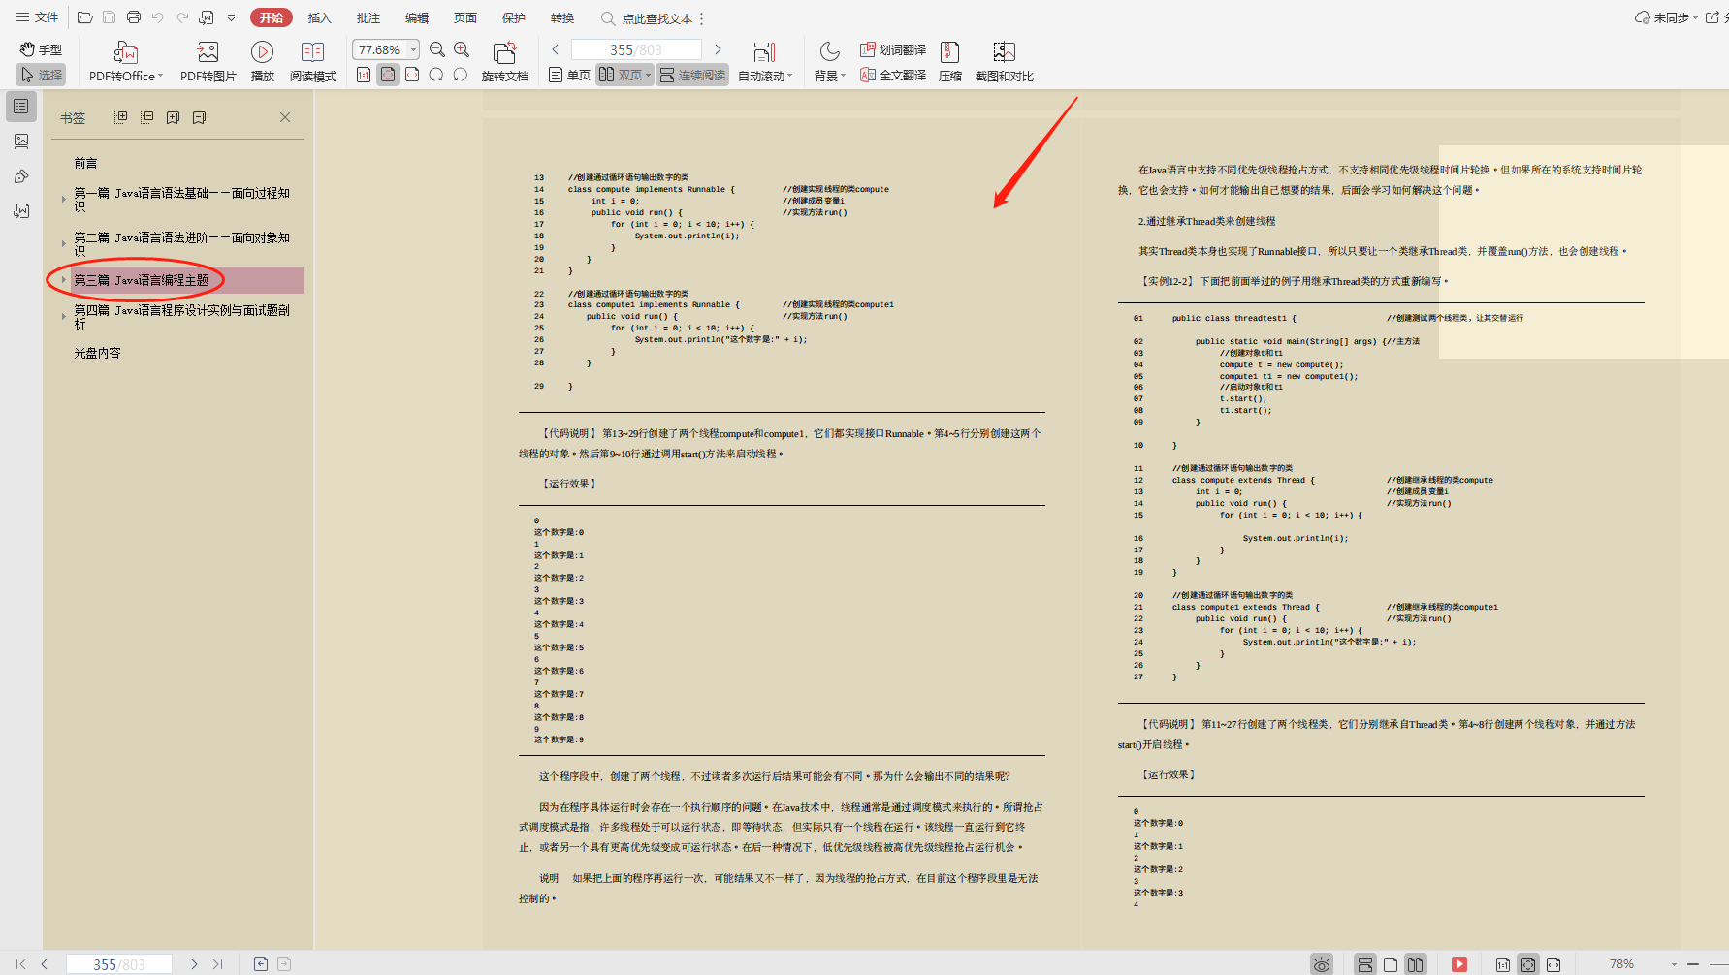This screenshot has height=975, width=1729.
Task: Click the 1:1 actual size icon in the ribbon
Action: click(x=364, y=75)
